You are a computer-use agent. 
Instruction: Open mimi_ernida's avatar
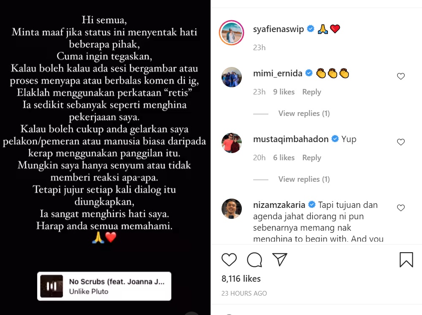[231, 77]
